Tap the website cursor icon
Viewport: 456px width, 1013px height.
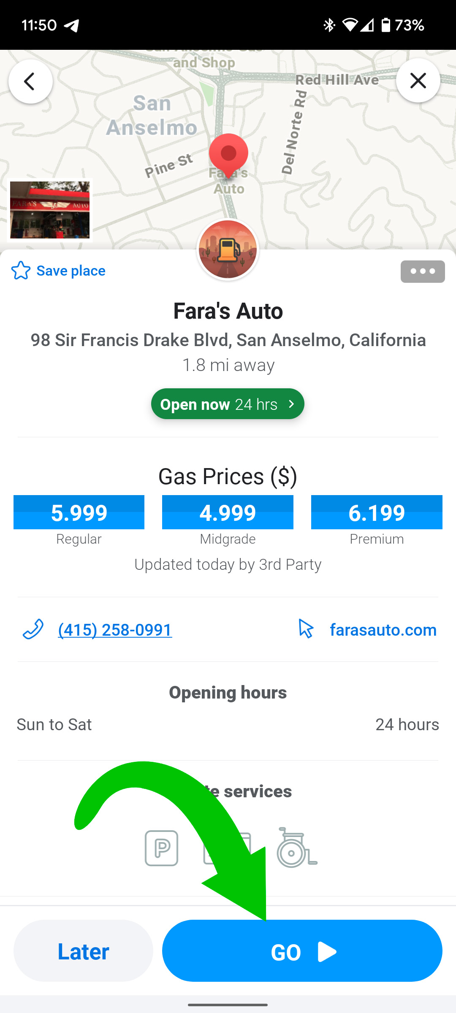pos(306,629)
